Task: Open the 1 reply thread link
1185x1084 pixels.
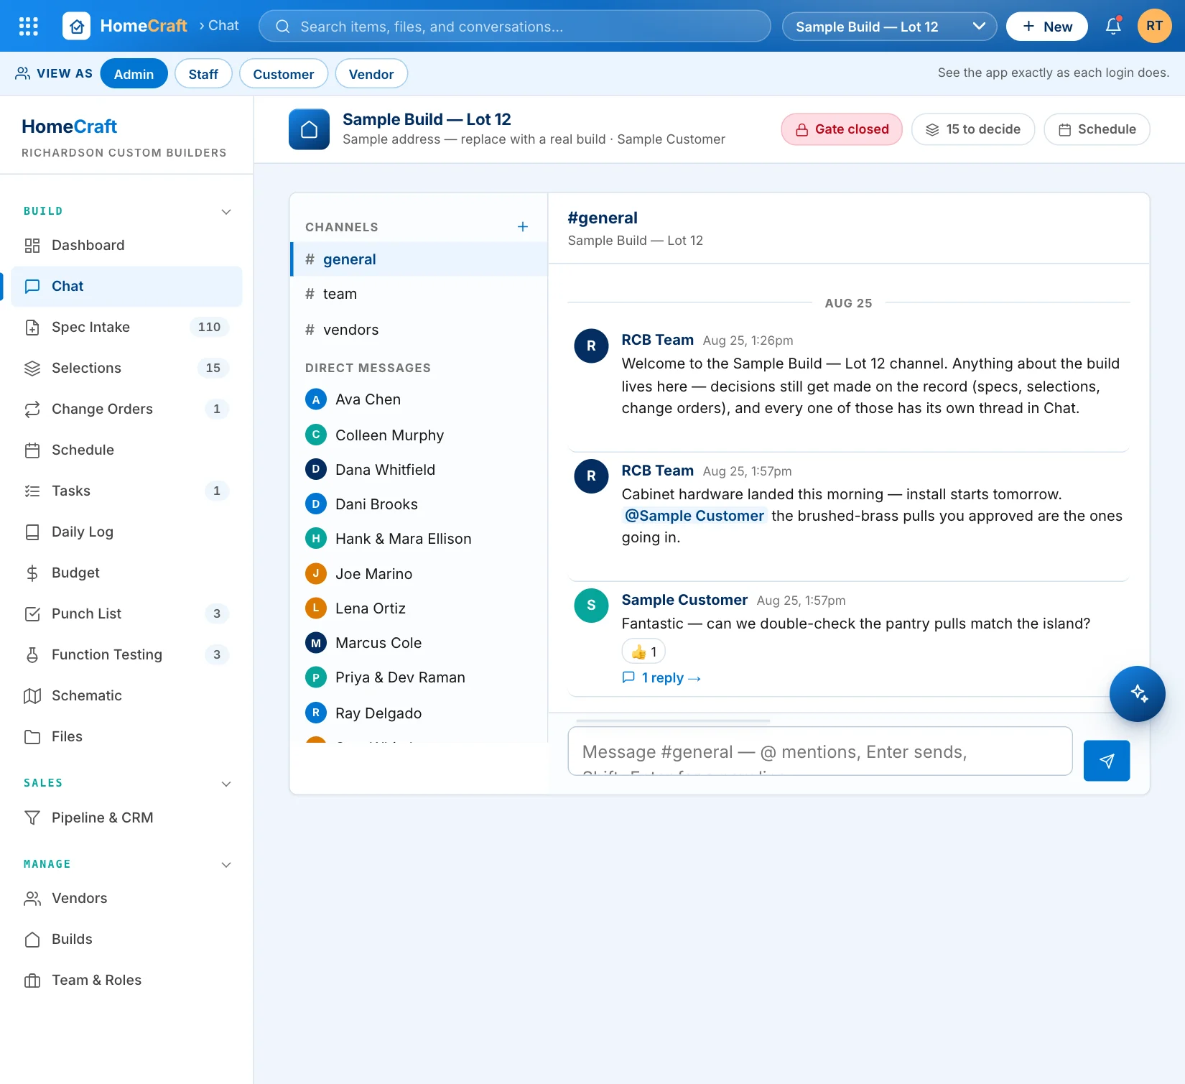Action: pyautogui.click(x=661, y=678)
